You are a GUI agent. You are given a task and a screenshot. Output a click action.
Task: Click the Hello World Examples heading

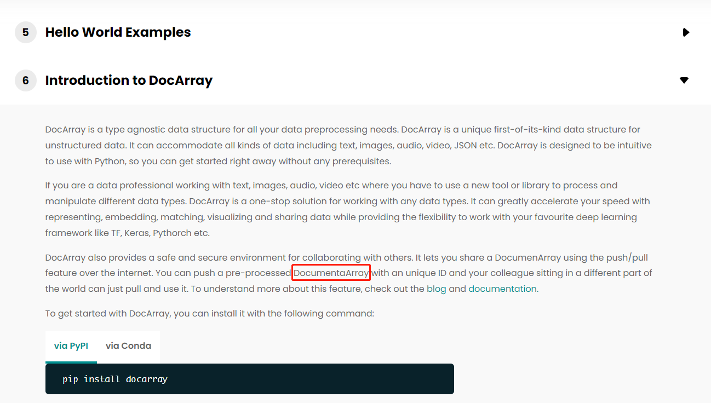[x=118, y=32]
